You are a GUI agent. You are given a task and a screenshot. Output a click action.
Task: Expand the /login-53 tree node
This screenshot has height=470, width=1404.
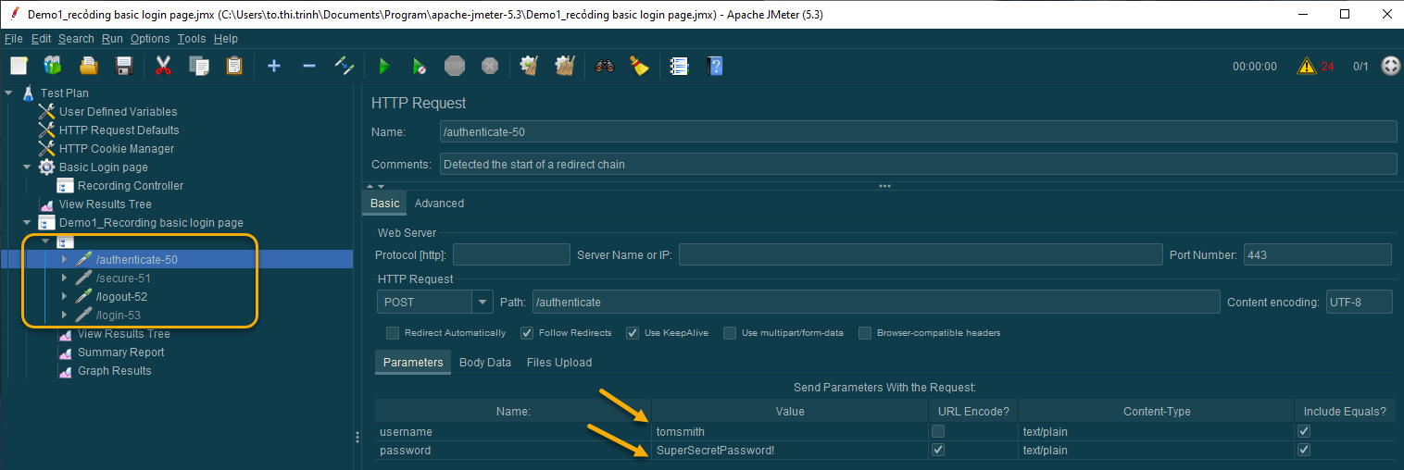pos(64,315)
